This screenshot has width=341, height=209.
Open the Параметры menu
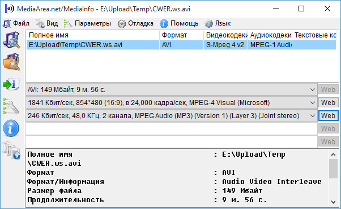point(93,23)
